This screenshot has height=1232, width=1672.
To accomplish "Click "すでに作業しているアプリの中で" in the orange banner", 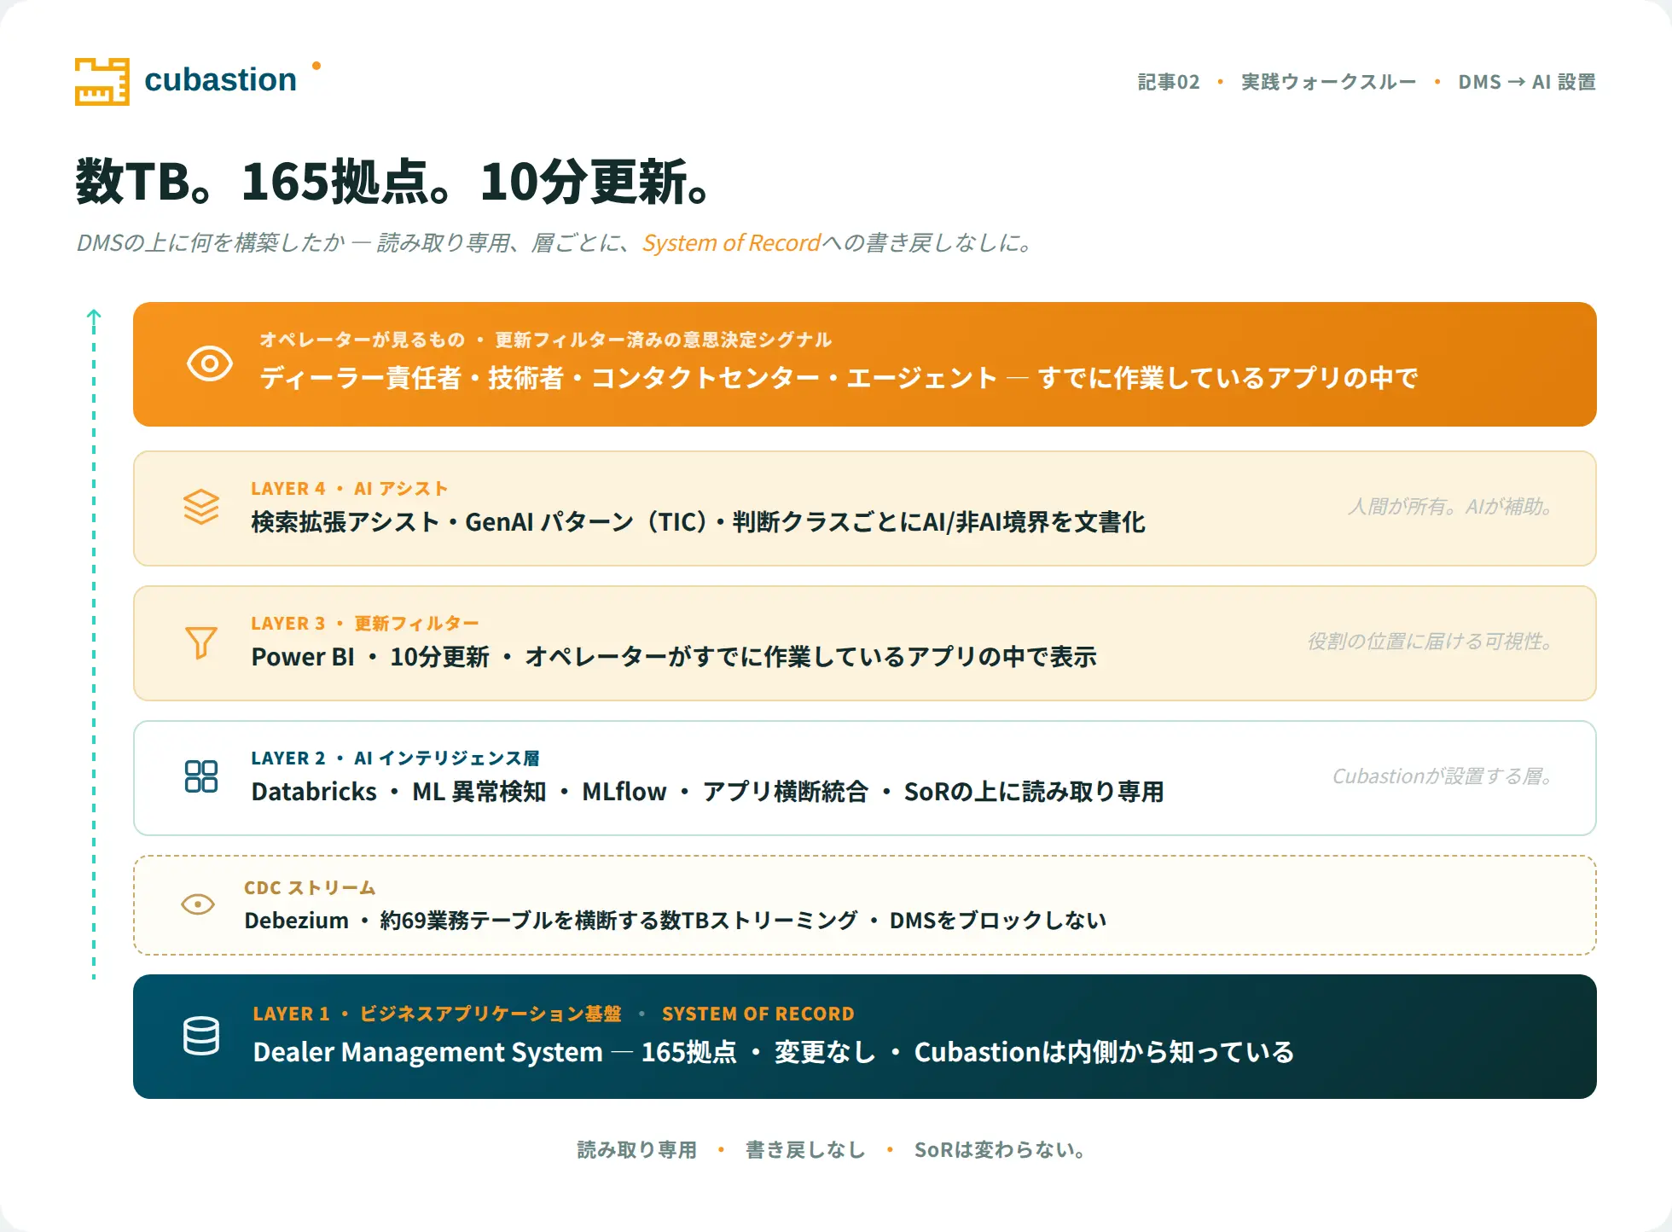I will pyautogui.click(x=1228, y=377).
